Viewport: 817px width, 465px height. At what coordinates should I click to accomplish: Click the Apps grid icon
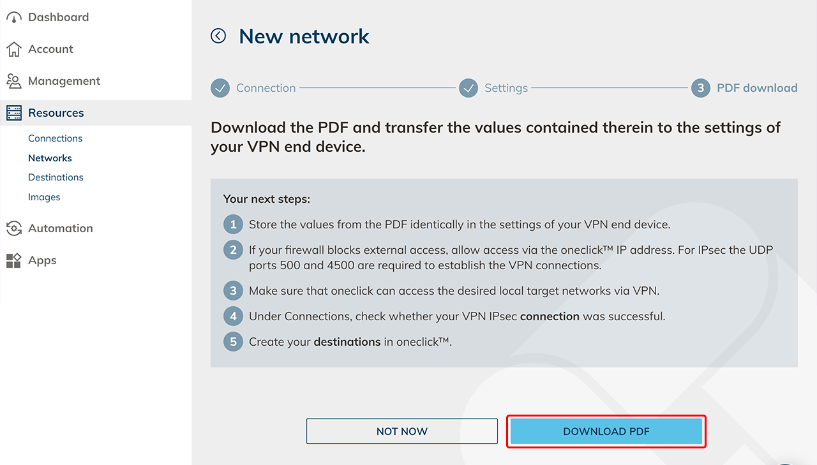click(x=13, y=260)
